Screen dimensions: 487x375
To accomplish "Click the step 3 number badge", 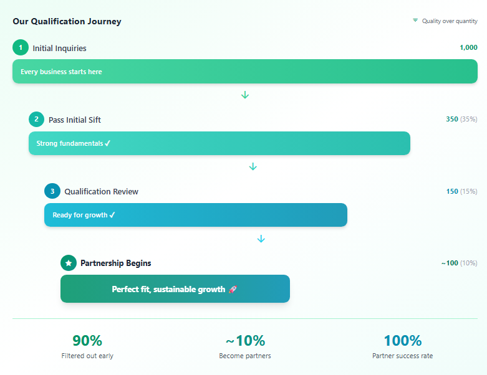I will tap(52, 191).
